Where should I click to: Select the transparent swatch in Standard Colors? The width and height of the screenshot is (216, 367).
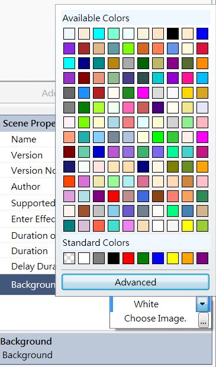pos(69,258)
